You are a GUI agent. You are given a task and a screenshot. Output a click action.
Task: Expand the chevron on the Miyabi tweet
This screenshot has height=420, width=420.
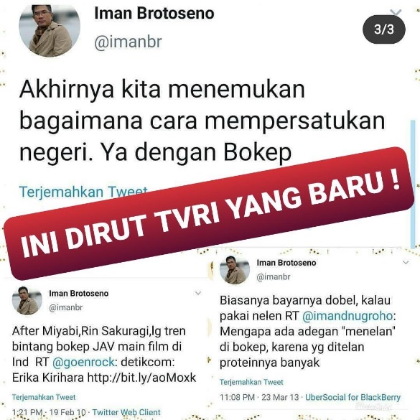(x=198, y=294)
